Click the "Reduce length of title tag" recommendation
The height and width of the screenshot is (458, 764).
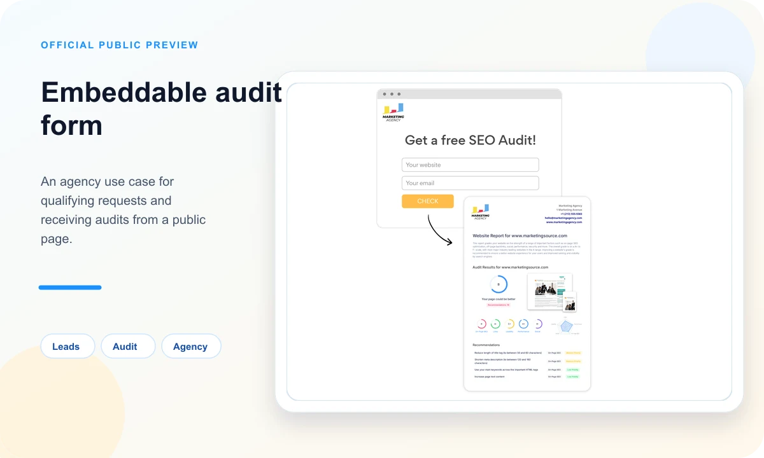(x=508, y=352)
